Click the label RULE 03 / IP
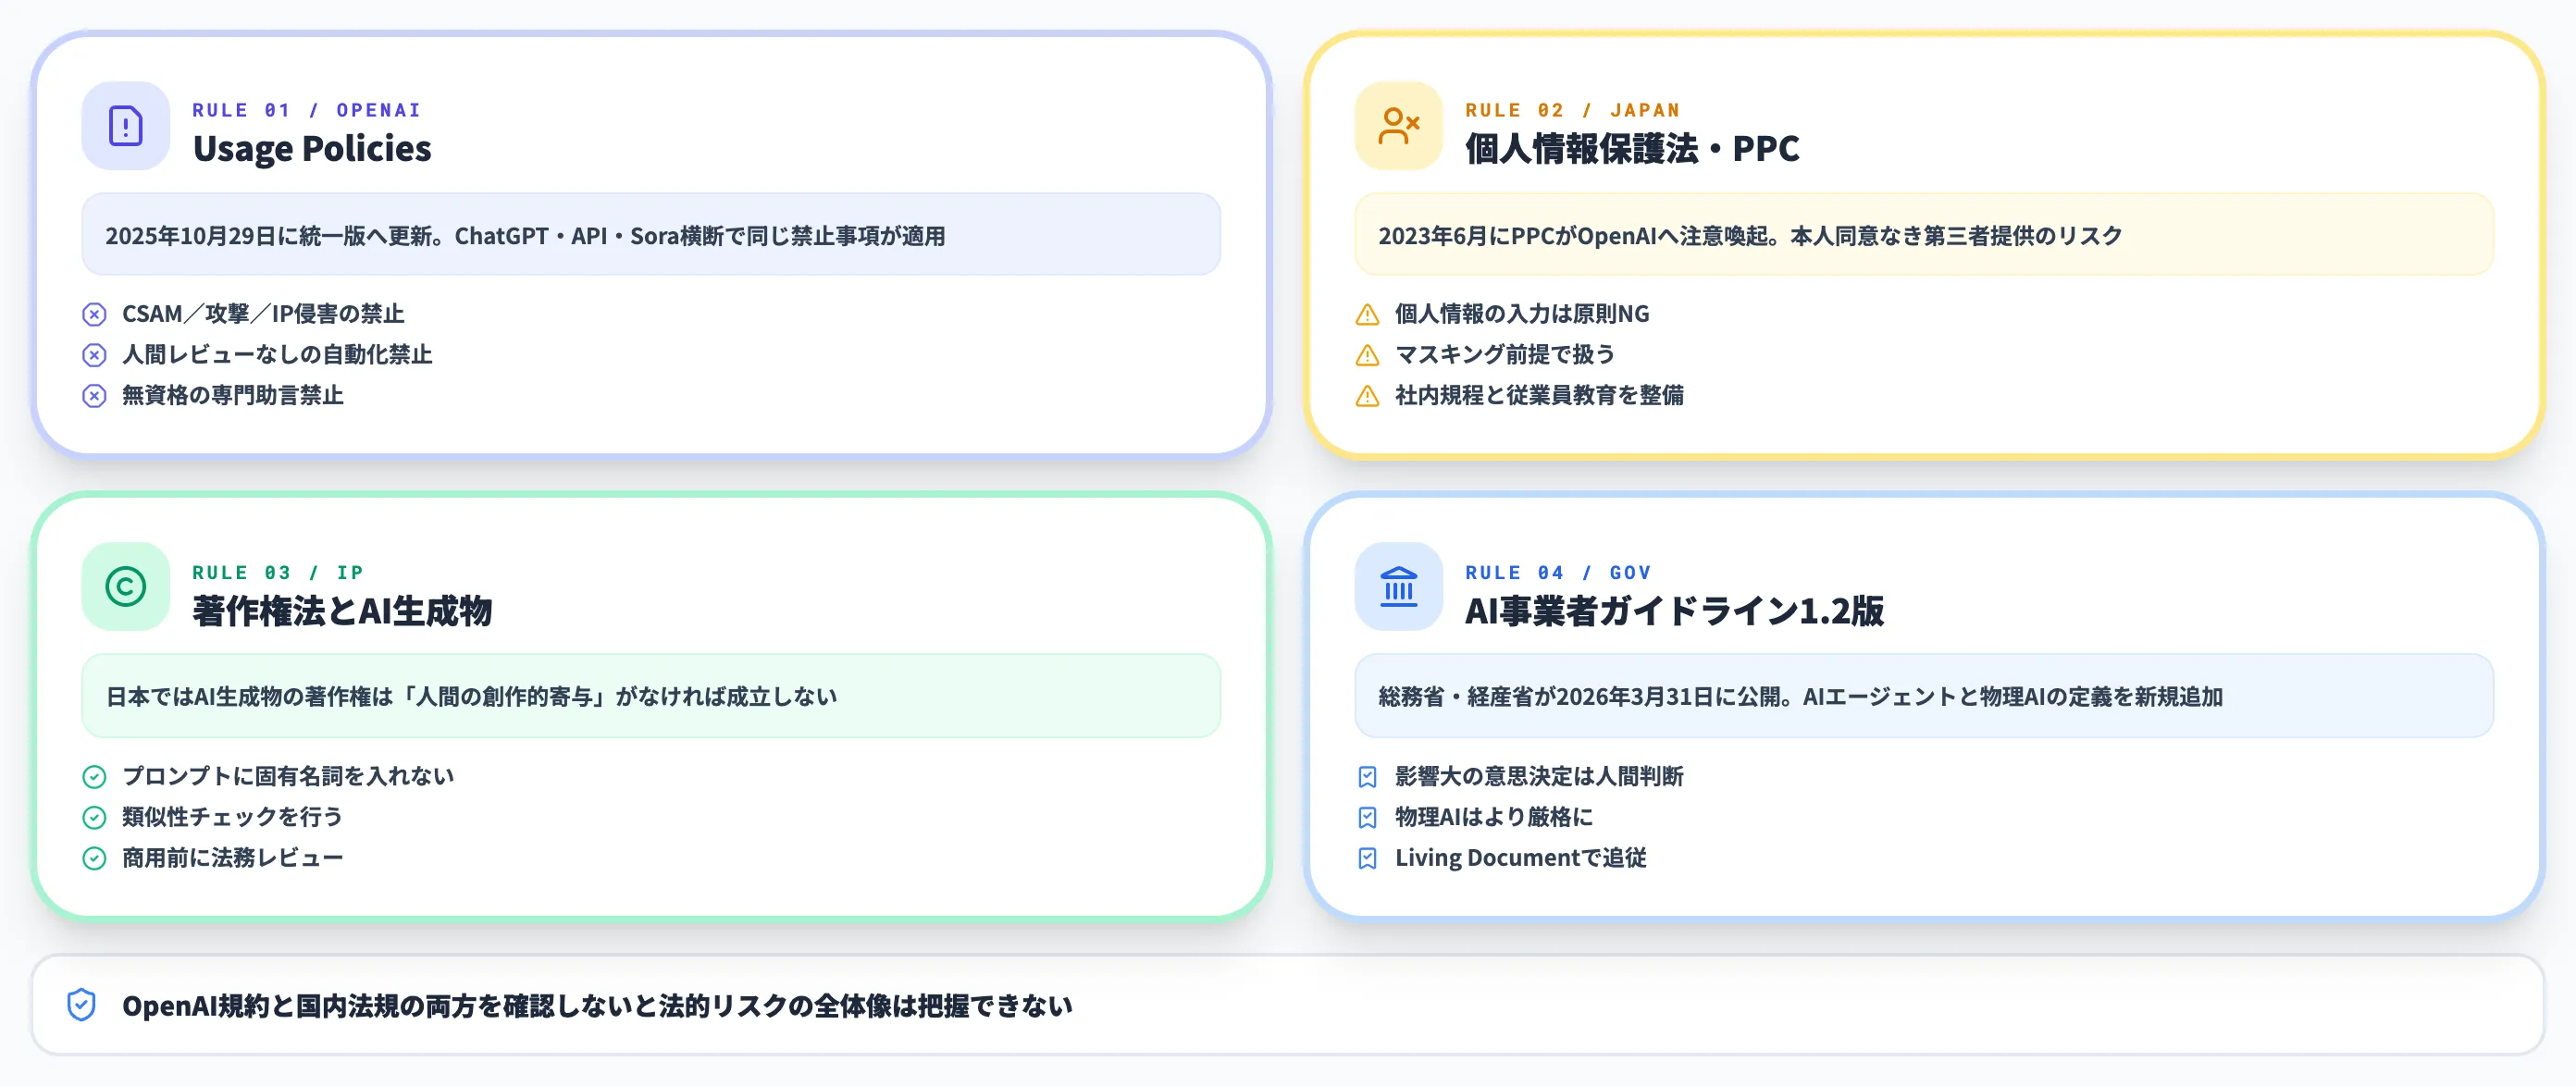 (x=278, y=572)
